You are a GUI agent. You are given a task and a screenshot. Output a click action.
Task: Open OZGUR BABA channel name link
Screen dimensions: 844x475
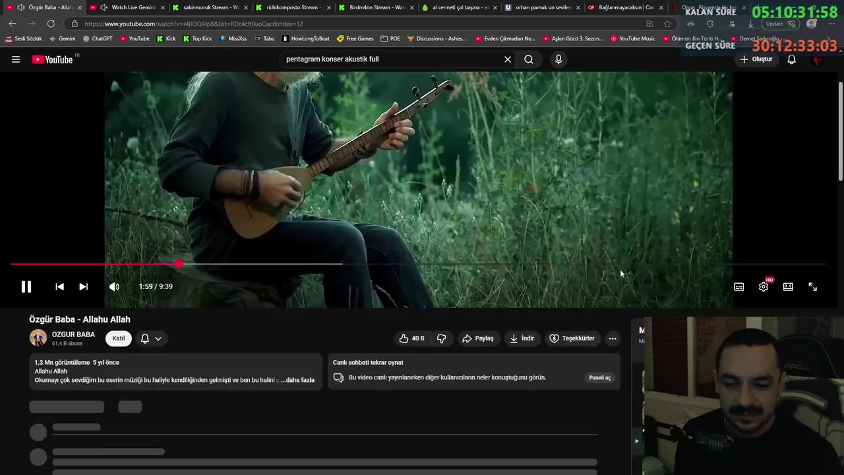pyautogui.click(x=73, y=334)
